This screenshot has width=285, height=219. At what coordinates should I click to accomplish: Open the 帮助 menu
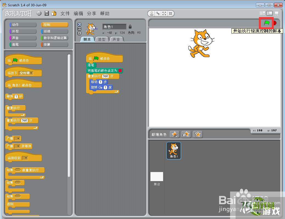point(105,13)
